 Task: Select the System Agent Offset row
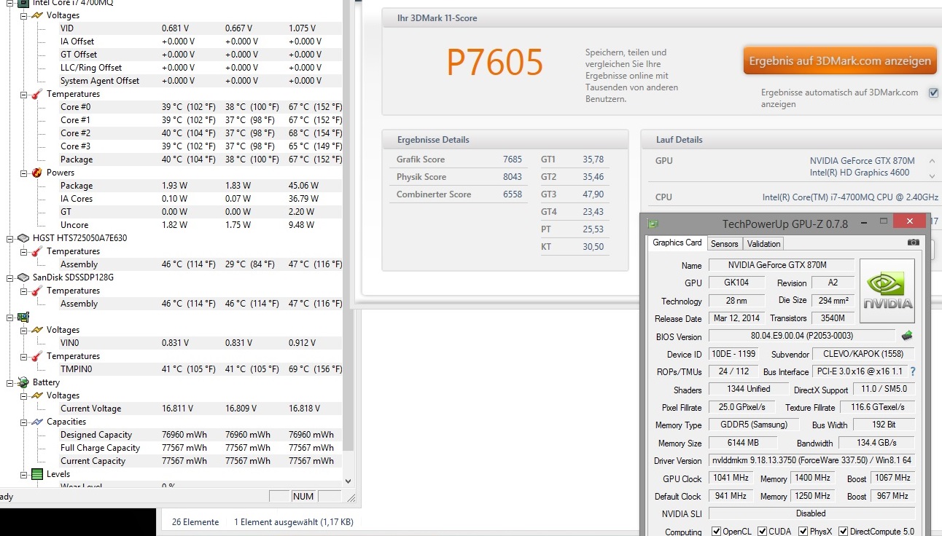click(201, 81)
